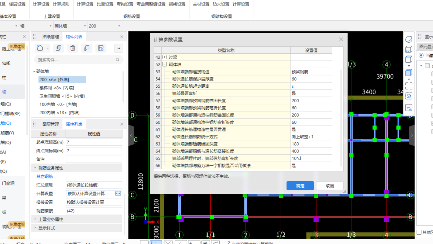Open 计算规则 in the ribbon
The width and height of the screenshot is (433, 244).
[x=61, y=4]
